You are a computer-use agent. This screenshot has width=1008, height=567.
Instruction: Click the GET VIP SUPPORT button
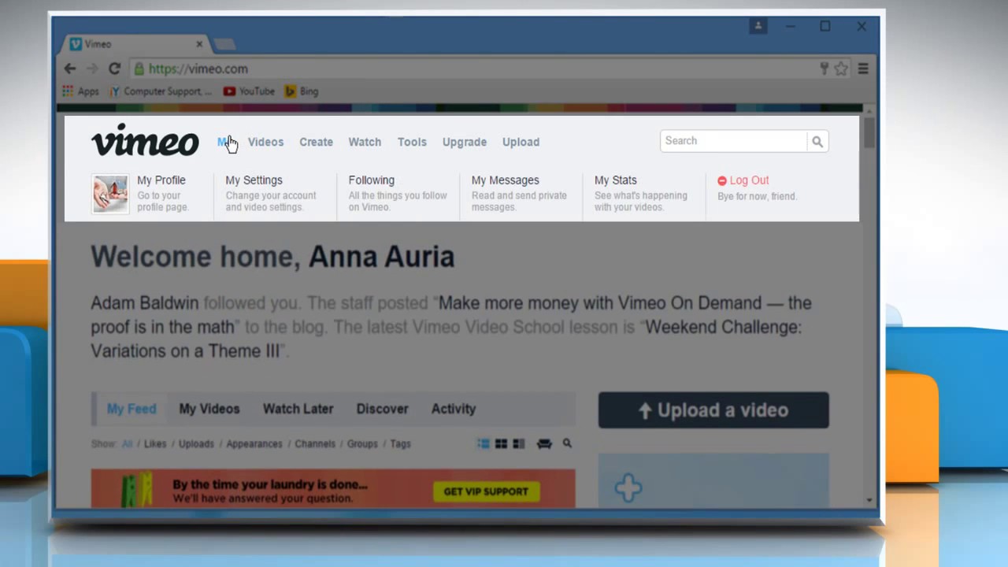pyautogui.click(x=486, y=491)
